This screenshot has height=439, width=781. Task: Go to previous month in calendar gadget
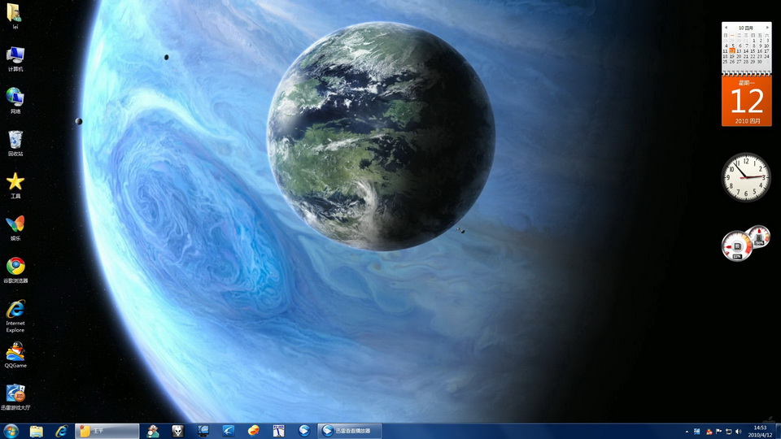[726, 28]
